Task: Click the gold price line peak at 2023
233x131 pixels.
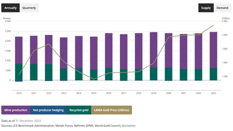Action: tap(214, 25)
